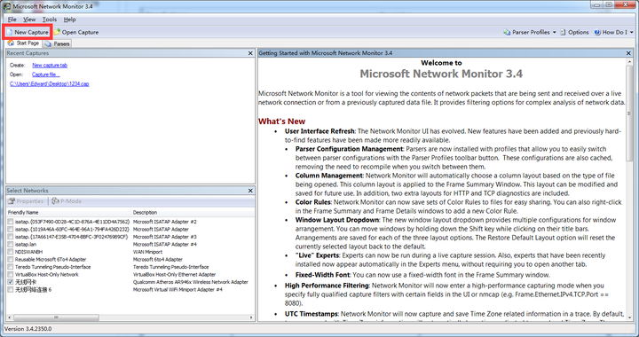This screenshot has height=337, width=639.
Task: Click the What's New heading
Action: [281, 121]
